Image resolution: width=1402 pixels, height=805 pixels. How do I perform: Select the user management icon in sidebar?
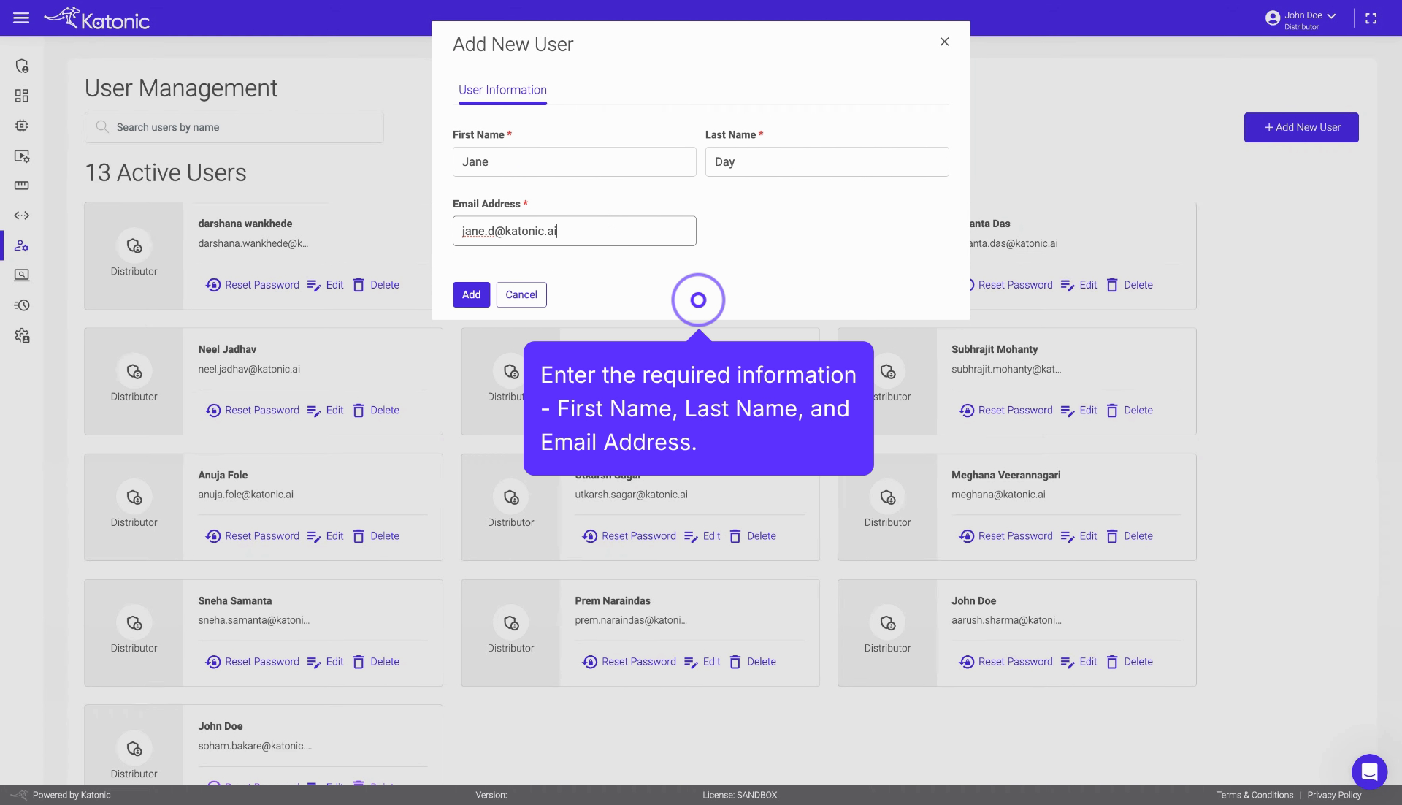click(x=22, y=245)
